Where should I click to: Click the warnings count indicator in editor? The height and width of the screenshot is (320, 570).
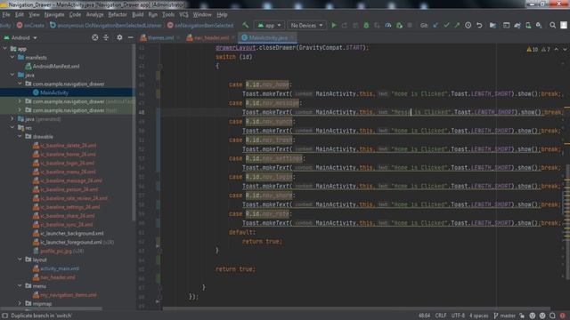pyautogui.click(x=538, y=50)
